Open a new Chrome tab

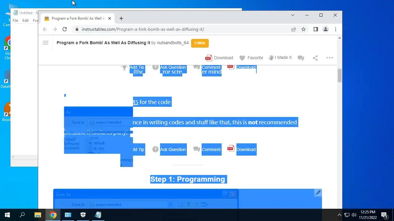[x=121, y=18]
